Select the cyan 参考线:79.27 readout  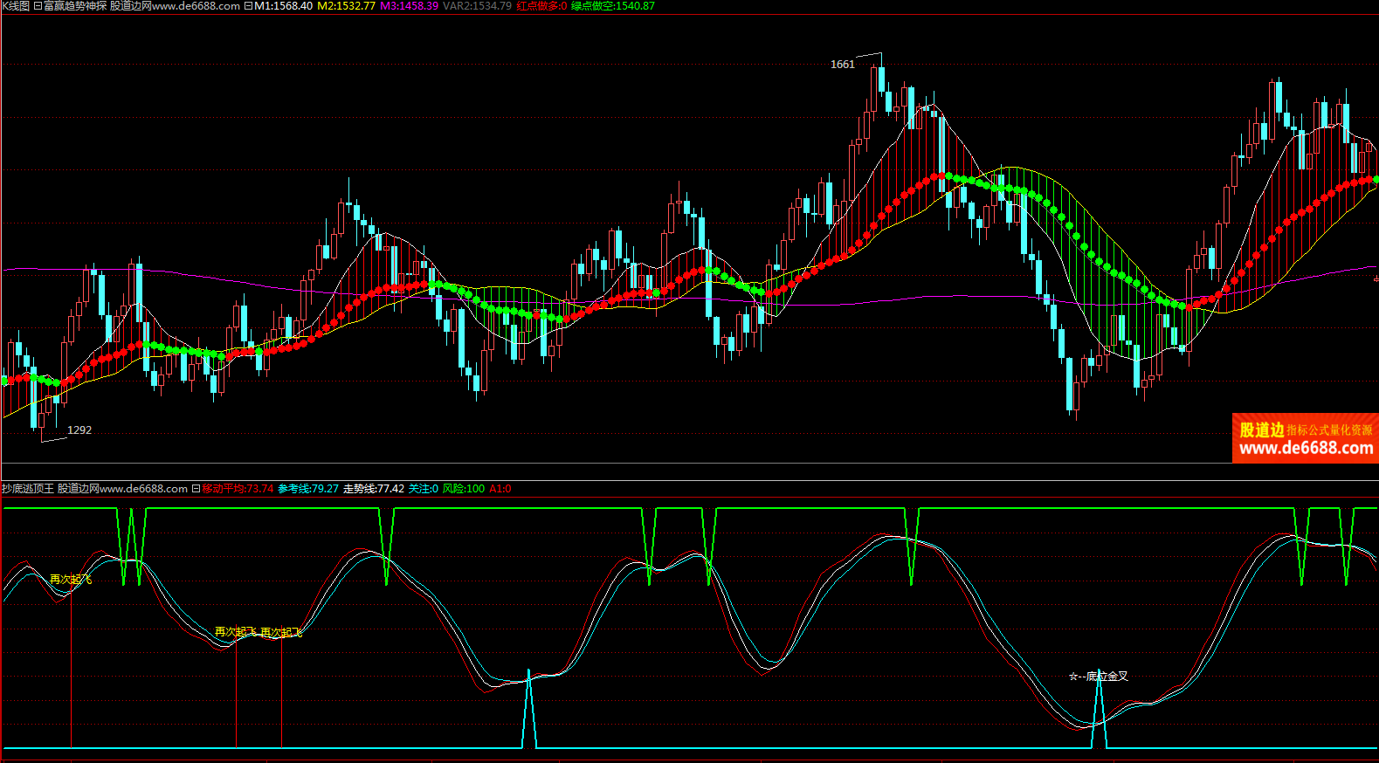pos(308,489)
